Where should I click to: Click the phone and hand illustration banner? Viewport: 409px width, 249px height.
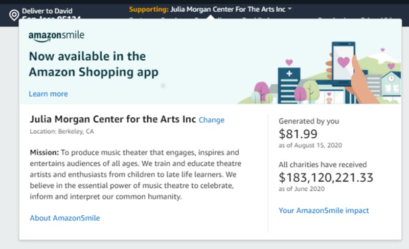[x=320, y=72]
